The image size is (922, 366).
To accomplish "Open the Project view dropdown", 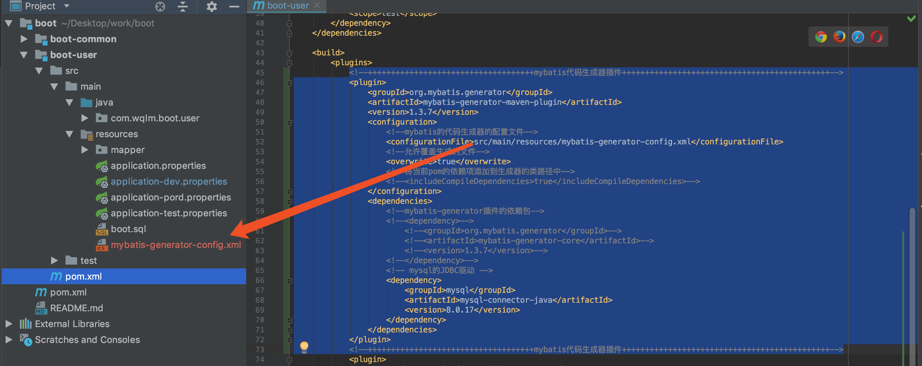I will pyautogui.click(x=67, y=6).
